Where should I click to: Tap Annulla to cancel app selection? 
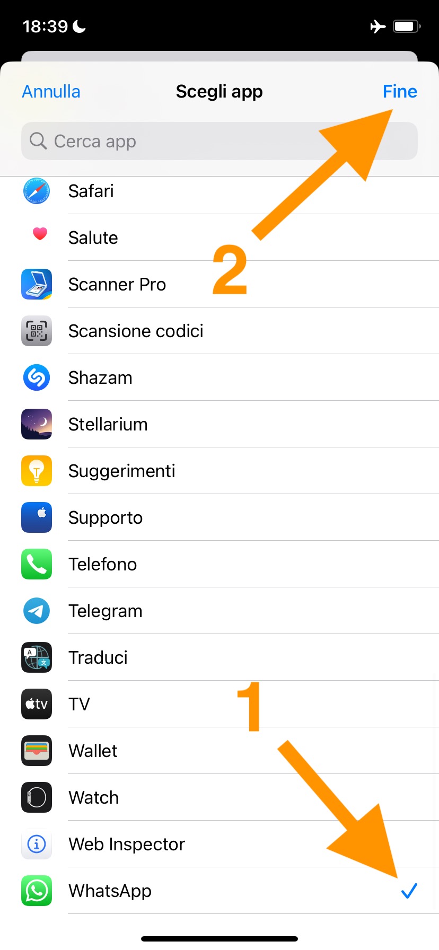[51, 92]
